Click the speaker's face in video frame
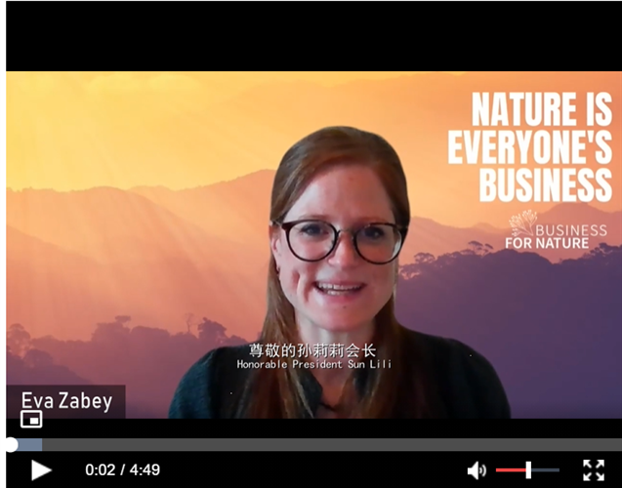622x488 pixels. pos(339,254)
